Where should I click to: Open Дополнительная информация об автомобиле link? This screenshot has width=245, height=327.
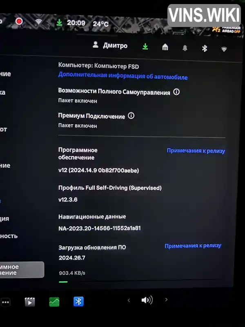click(x=123, y=76)
